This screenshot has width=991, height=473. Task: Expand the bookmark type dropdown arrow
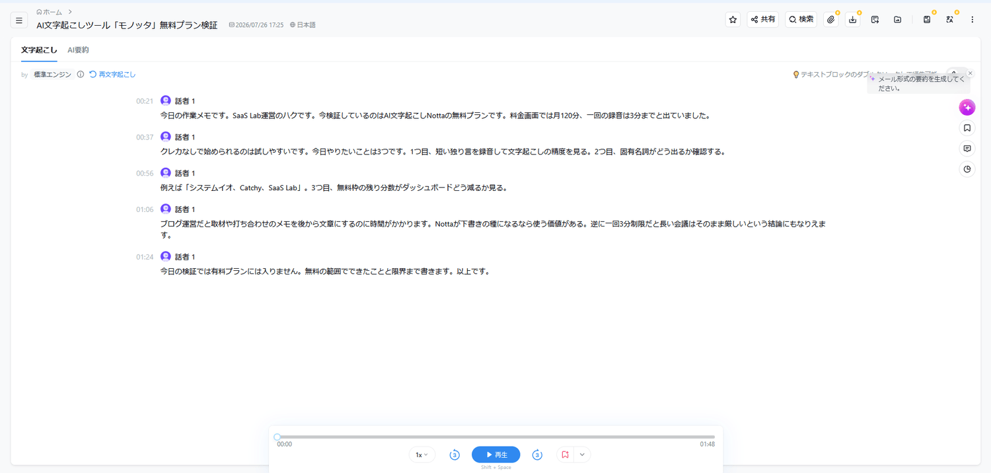[582, 455]
